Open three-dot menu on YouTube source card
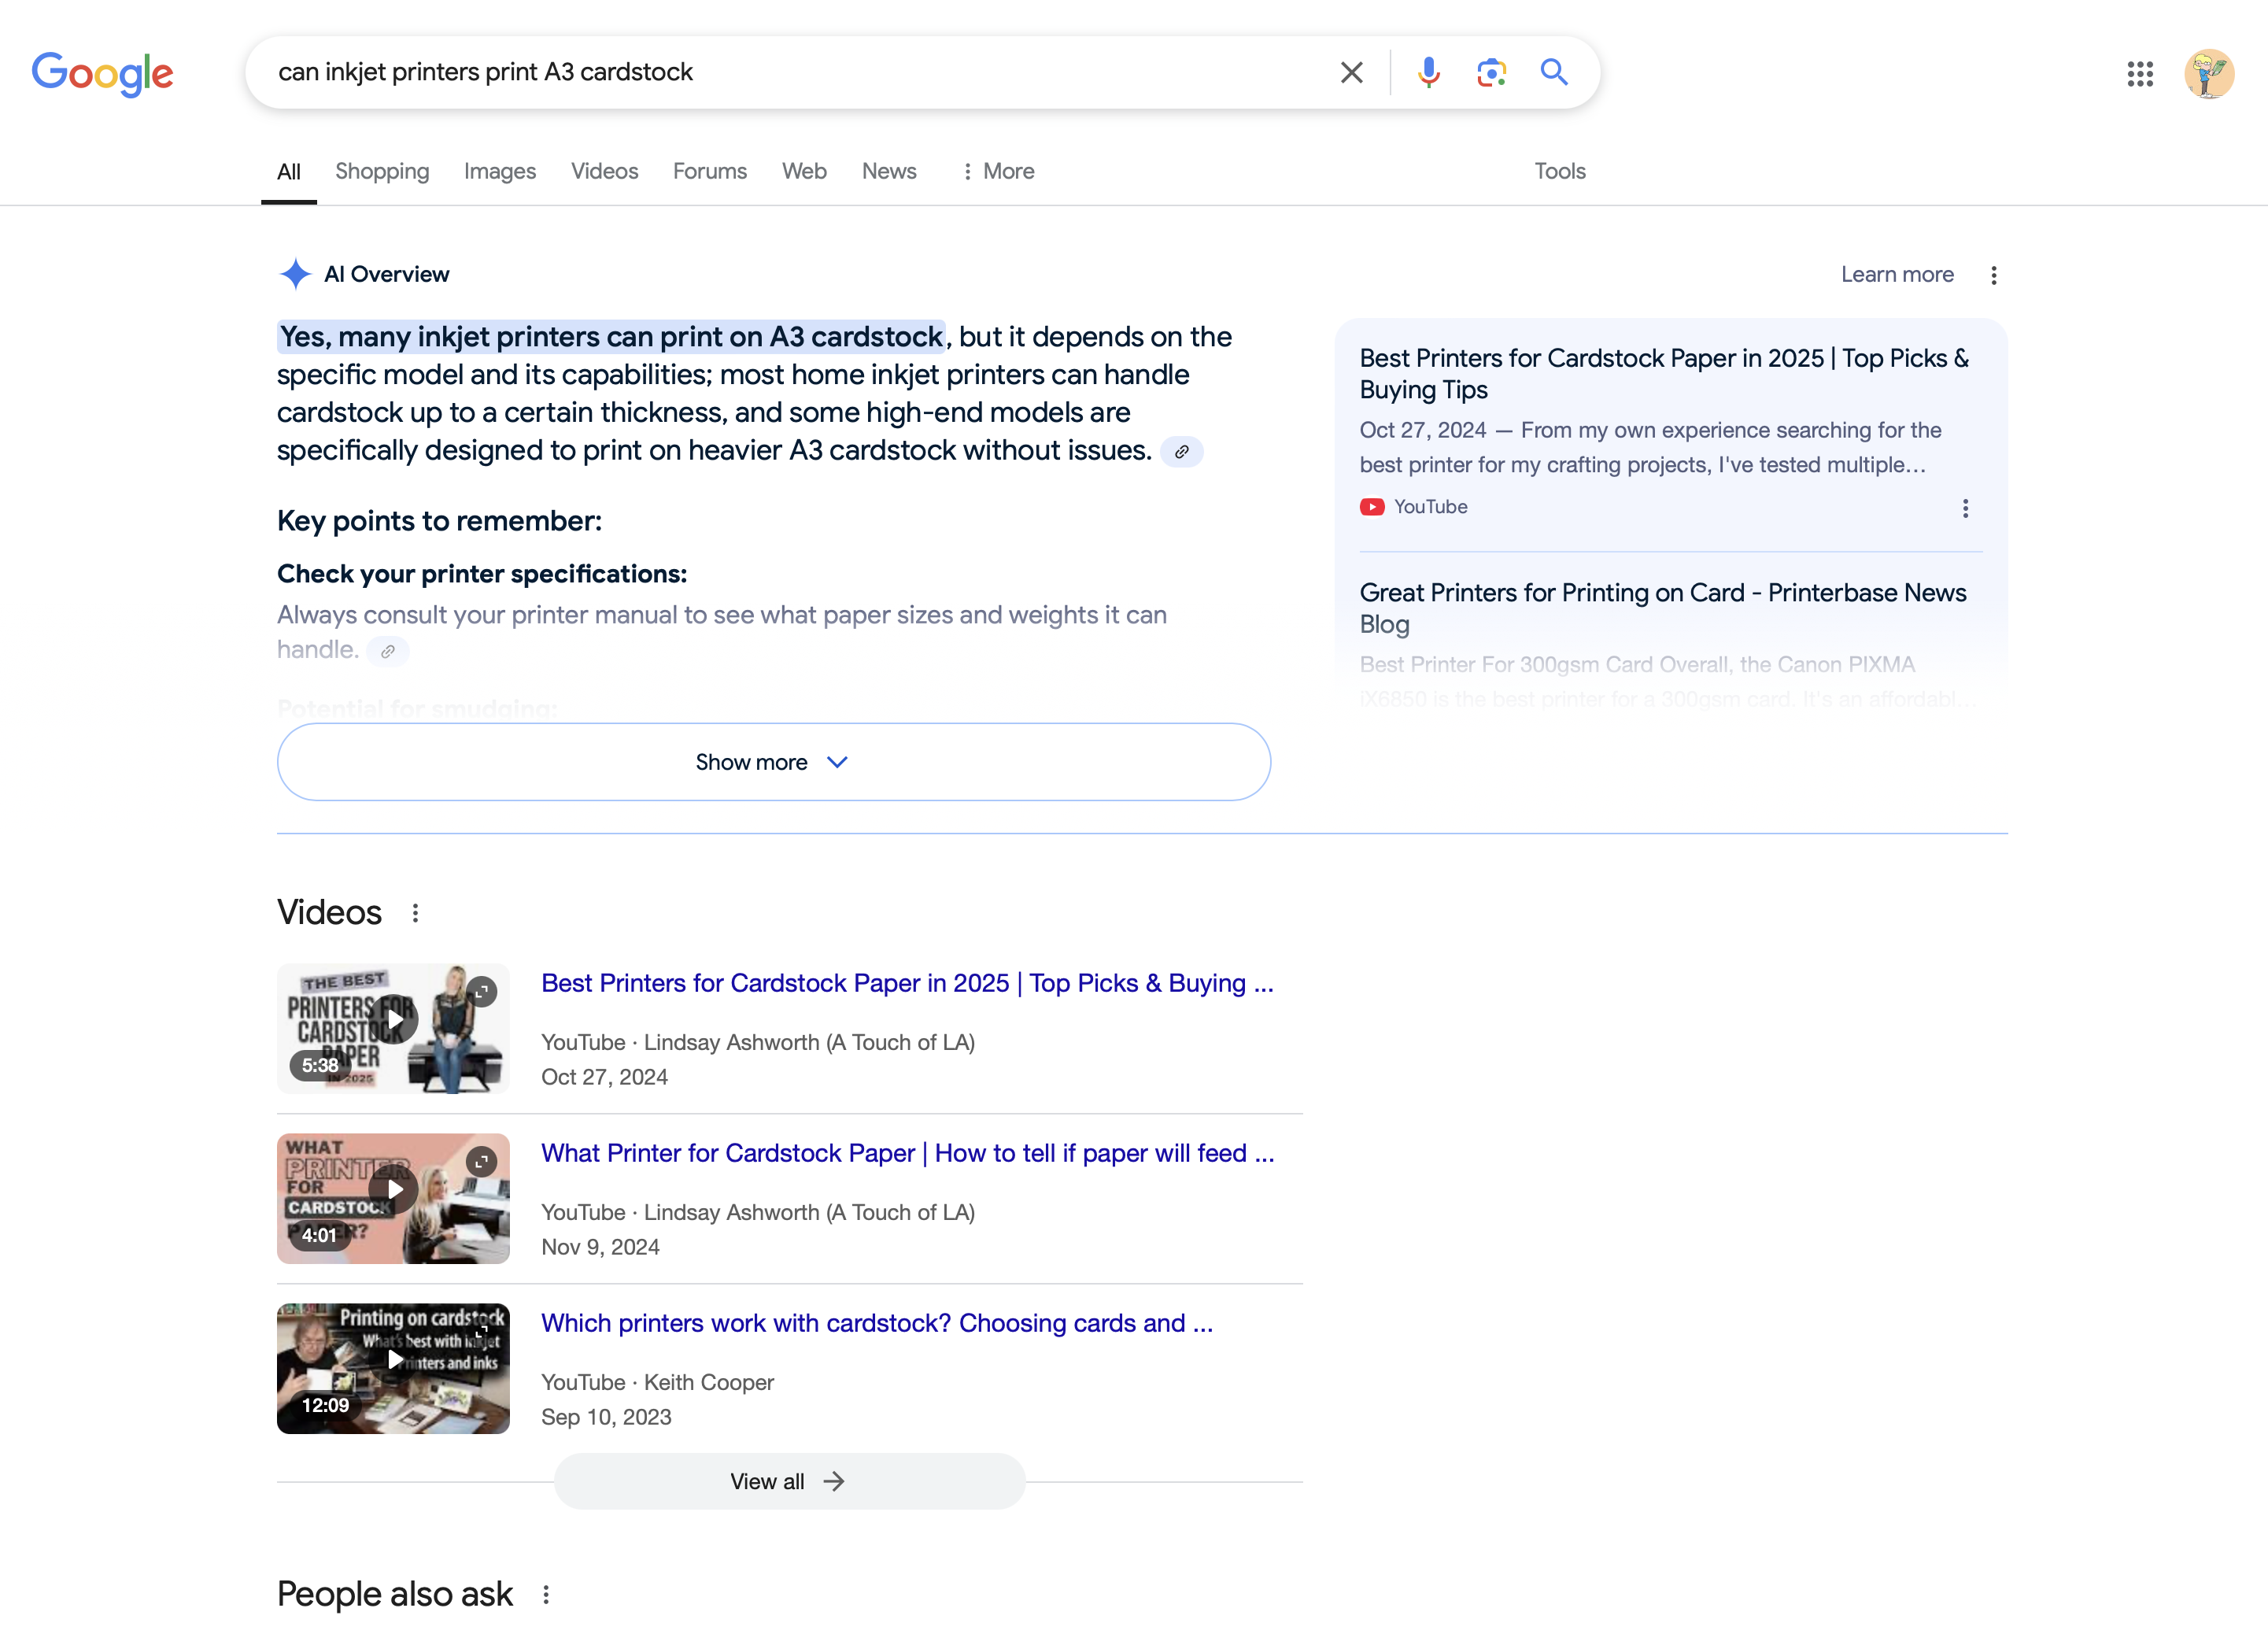 tap(1965, 508)
